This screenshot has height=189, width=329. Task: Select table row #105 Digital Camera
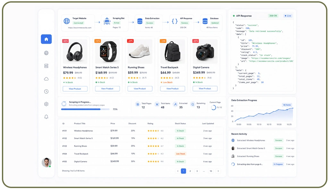(x=142, y=161)
